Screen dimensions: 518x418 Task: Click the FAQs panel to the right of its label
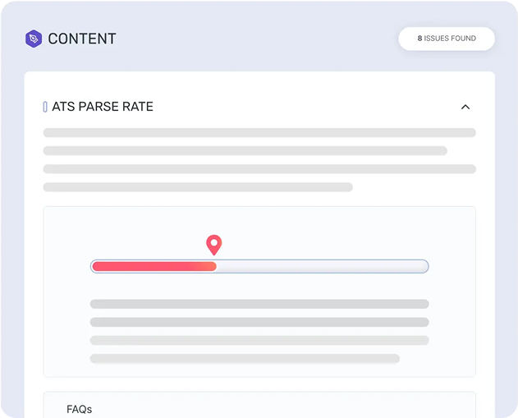tap(284, 407)
